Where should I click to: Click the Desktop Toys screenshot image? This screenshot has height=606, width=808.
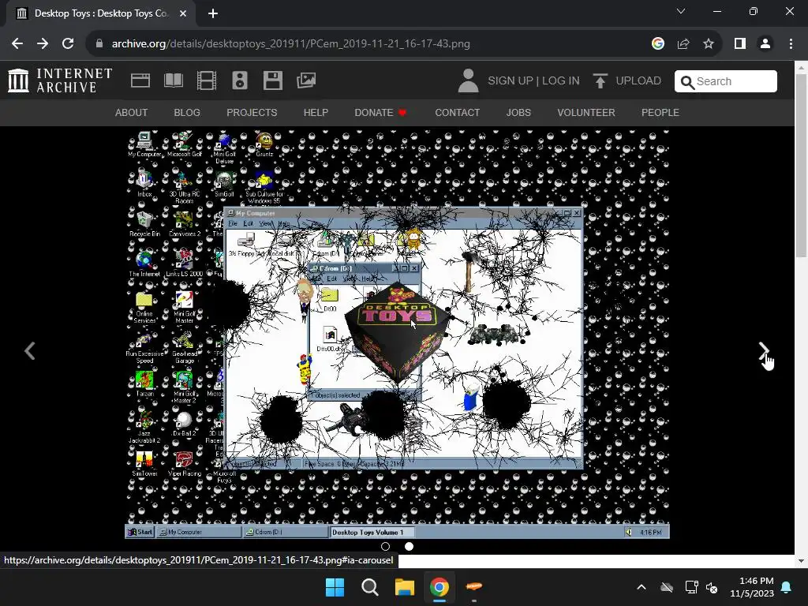398,334
